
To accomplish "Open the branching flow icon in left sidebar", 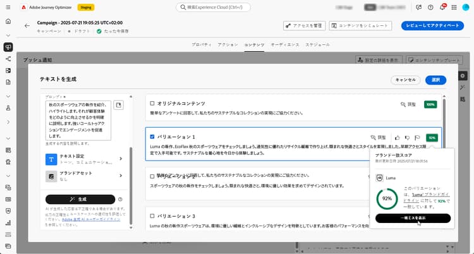I will tap(8, 59).
